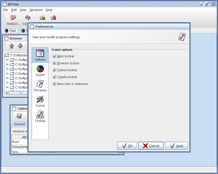Open the Toolbar preferences category
Viewport: 218px width, 174px height.
(x=40, y=117)
